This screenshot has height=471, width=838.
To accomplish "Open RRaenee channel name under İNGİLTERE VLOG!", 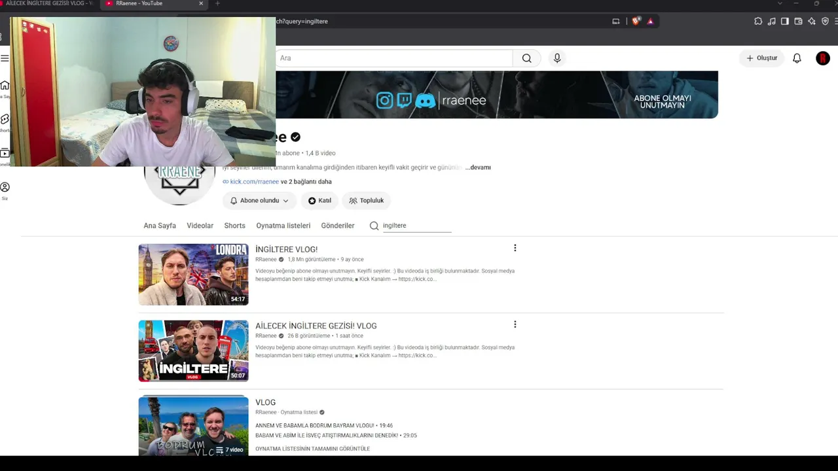I will [x=266, y=260].
